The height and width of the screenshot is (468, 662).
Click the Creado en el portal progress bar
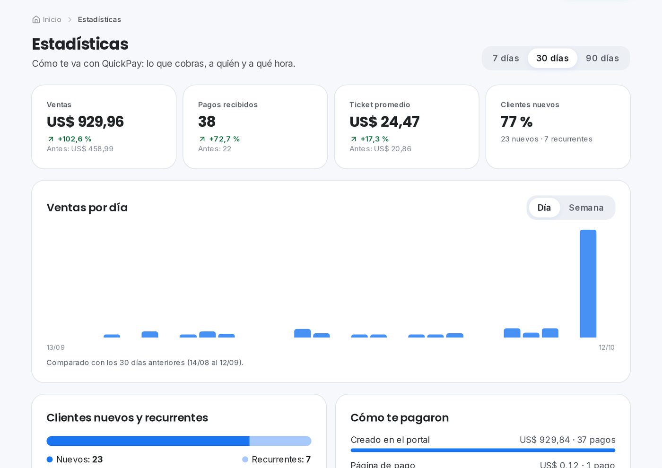coord(483,450)
